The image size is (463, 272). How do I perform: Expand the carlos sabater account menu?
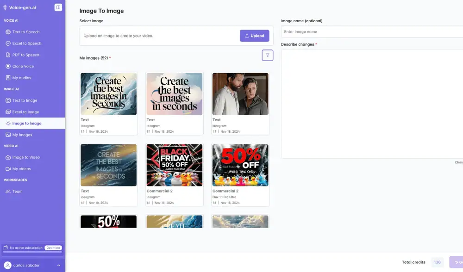[x=58, y=265]
